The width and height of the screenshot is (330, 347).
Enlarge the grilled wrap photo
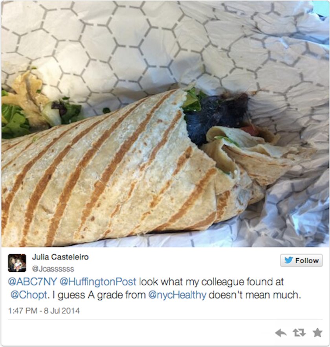click(165, 123)
